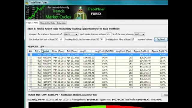
Task: Click the TRADE HISTORY: AUD/JPY heading
Action: coord(62,95)
